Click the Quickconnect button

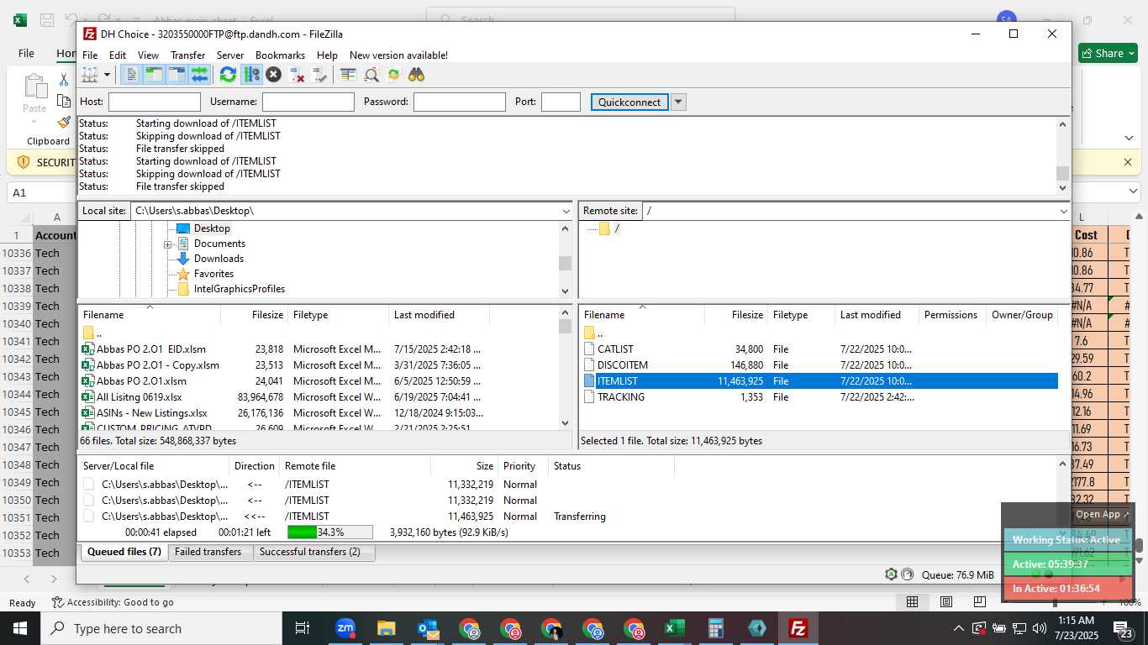click(629, 102)
